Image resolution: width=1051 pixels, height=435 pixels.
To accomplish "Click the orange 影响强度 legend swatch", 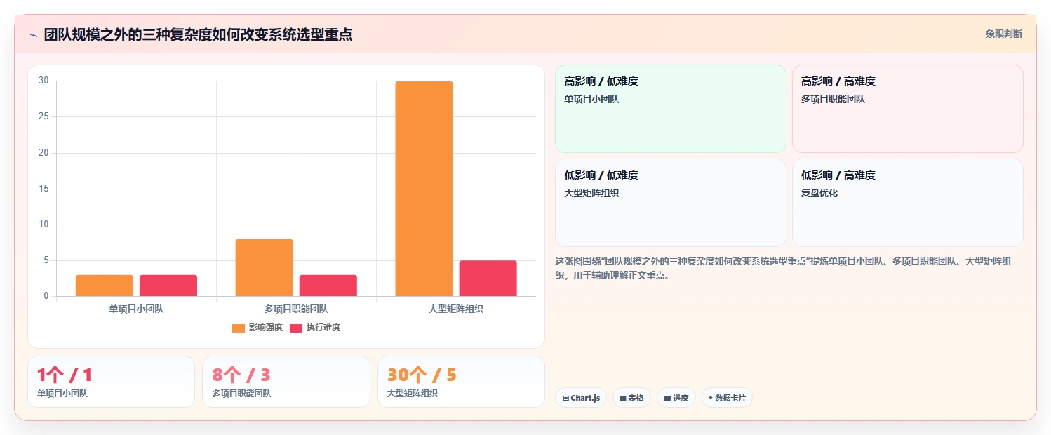I will pyautogui.click(x=239, y=328).
